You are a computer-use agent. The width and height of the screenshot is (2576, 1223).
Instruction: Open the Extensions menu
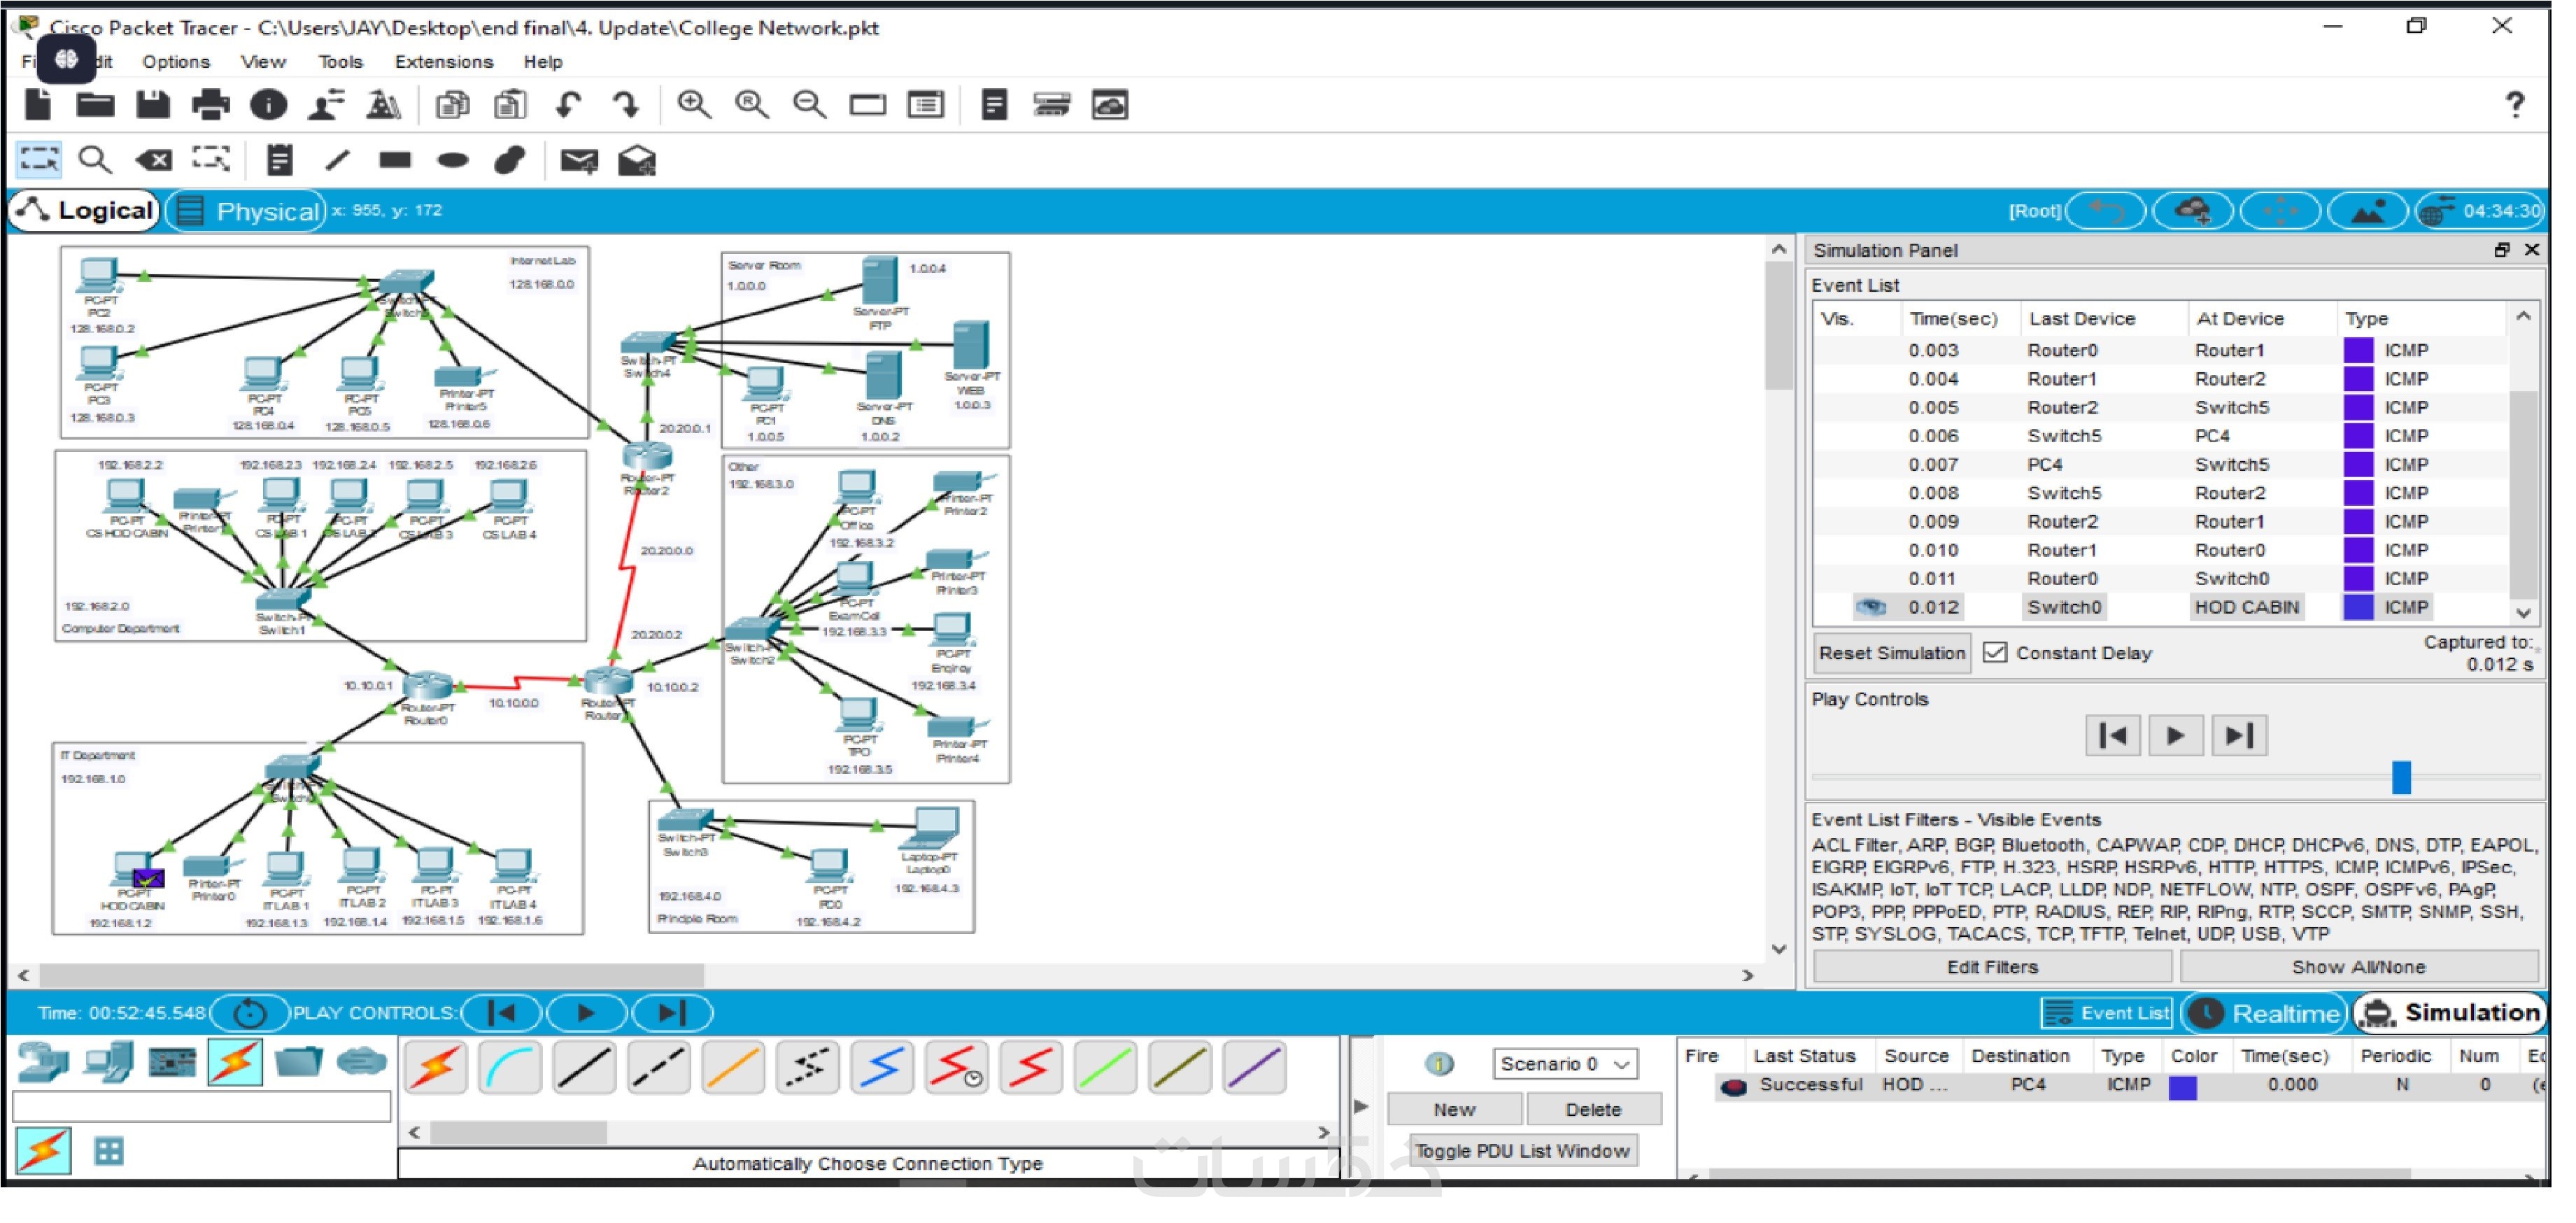[444, 62]
